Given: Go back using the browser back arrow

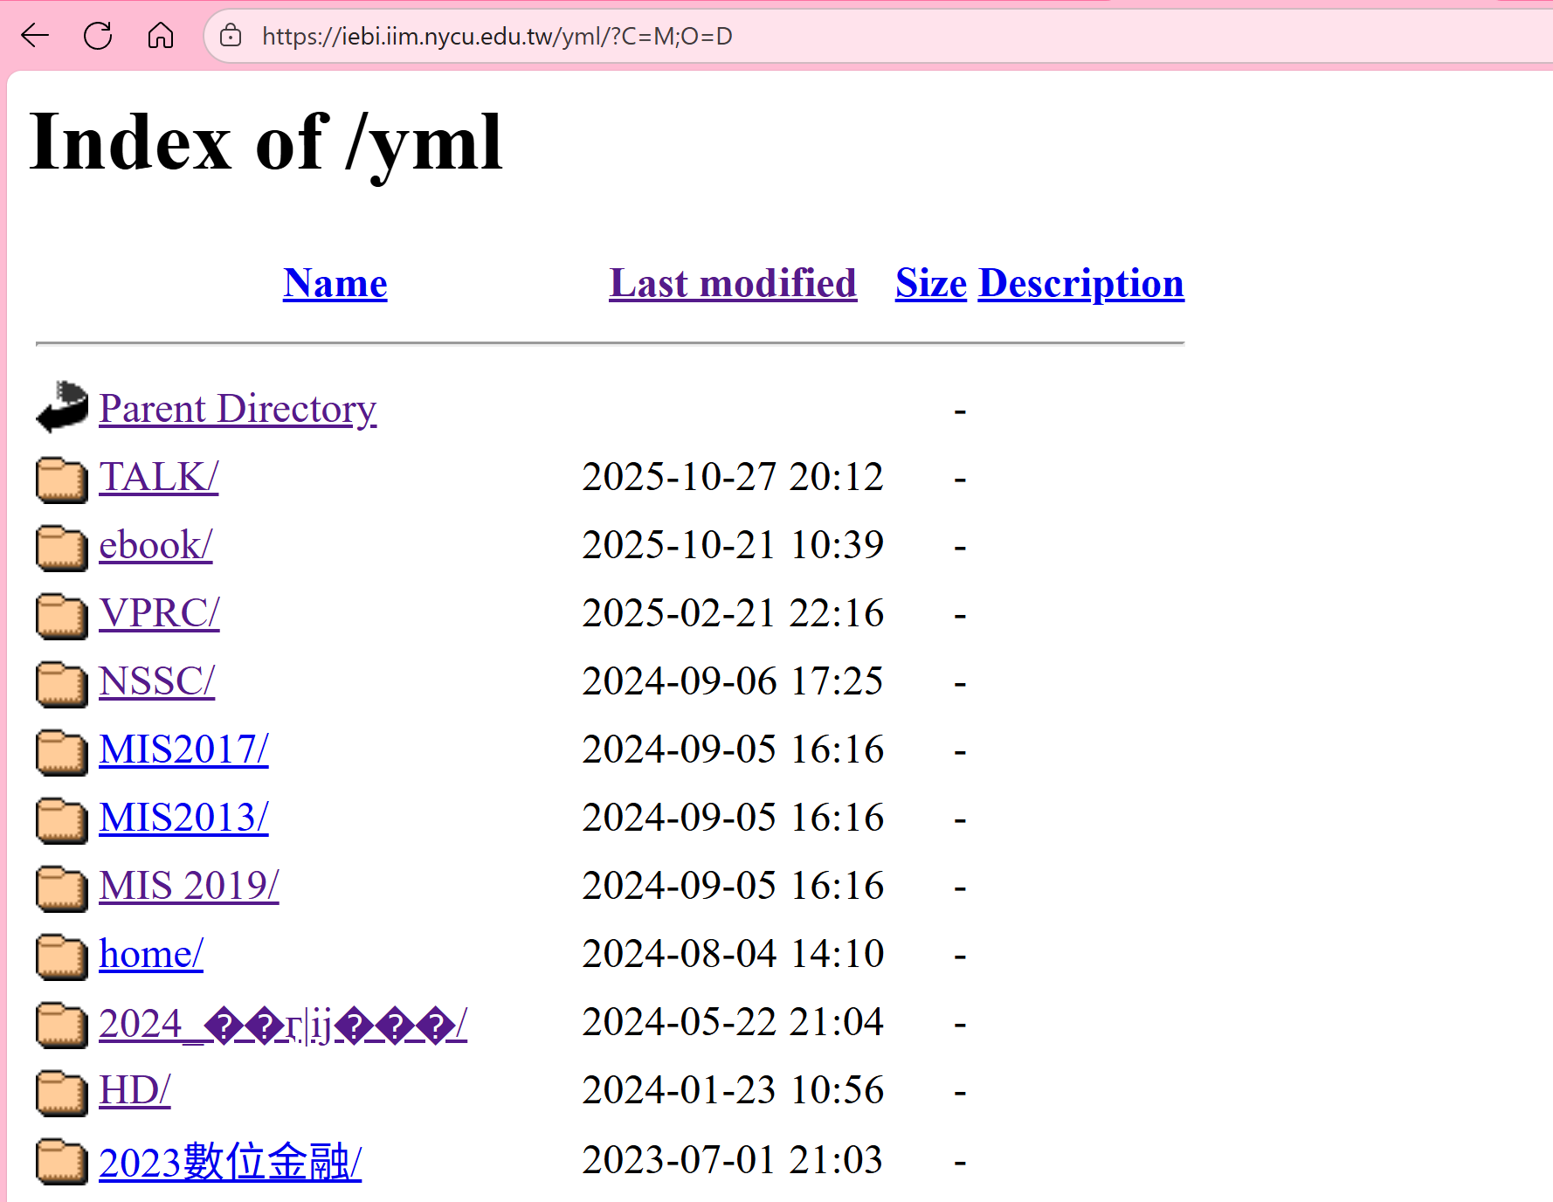Looking at the screenshot, I should (x=35, y=36).
